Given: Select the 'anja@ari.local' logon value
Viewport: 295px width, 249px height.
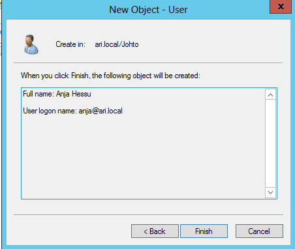Looking at the screenshot, I should coord(101,111).
